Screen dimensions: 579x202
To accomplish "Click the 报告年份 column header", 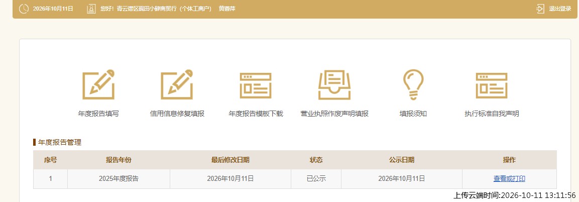I will coord(119,160).
